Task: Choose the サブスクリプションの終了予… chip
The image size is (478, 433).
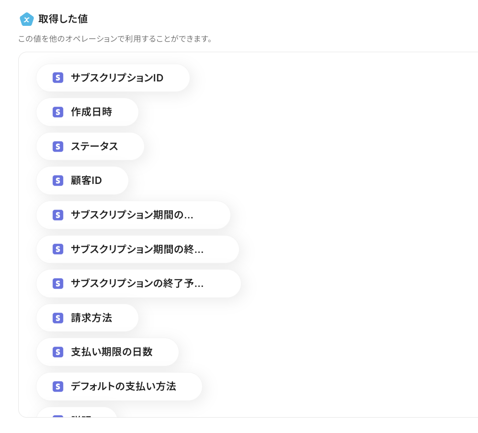Action: pos(137,284)
